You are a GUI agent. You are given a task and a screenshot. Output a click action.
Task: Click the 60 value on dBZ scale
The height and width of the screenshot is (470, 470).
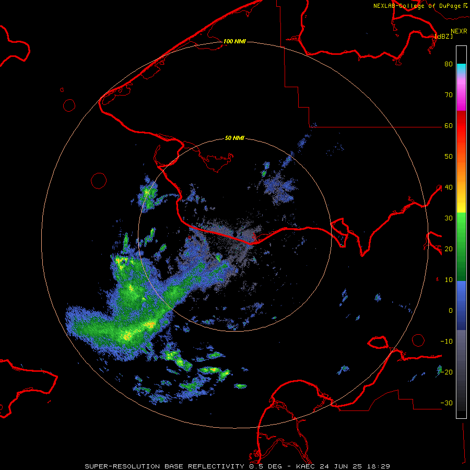449,126
